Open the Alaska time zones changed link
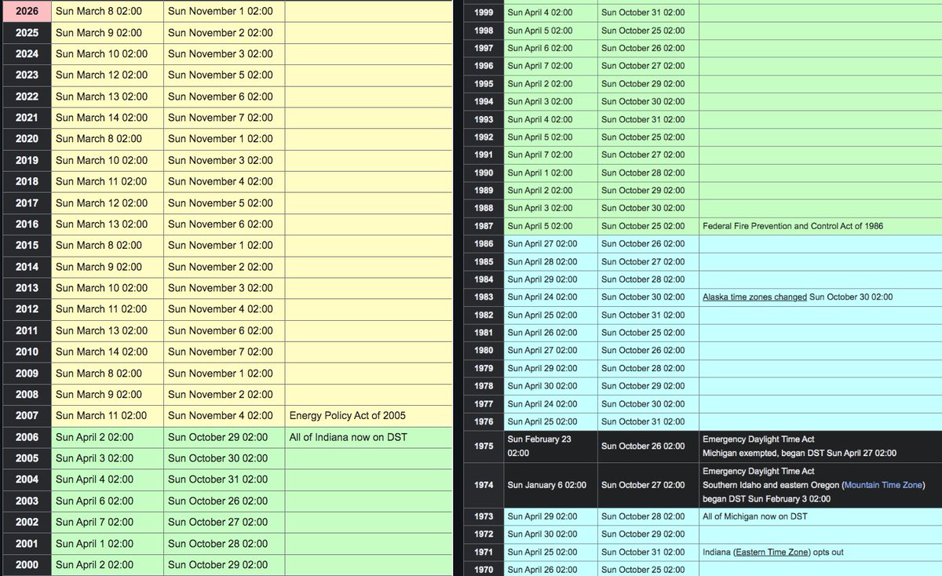 point(754,297)
